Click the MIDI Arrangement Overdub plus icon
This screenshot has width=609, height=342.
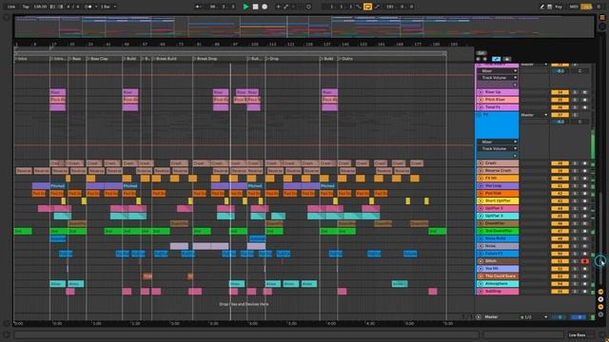pyautogui.click(x=278, y=7)
